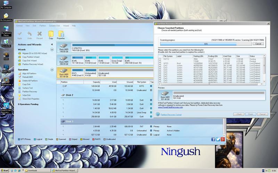
Task: Choose Align All Partitions operation
Action: 27,73
